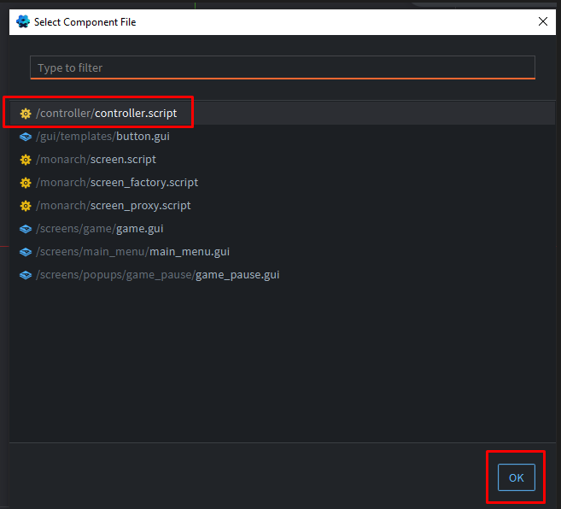This screenshot has width=561, height=509.
Task: Select /screens/game/game.gui component file
Action: coord(100,229)
